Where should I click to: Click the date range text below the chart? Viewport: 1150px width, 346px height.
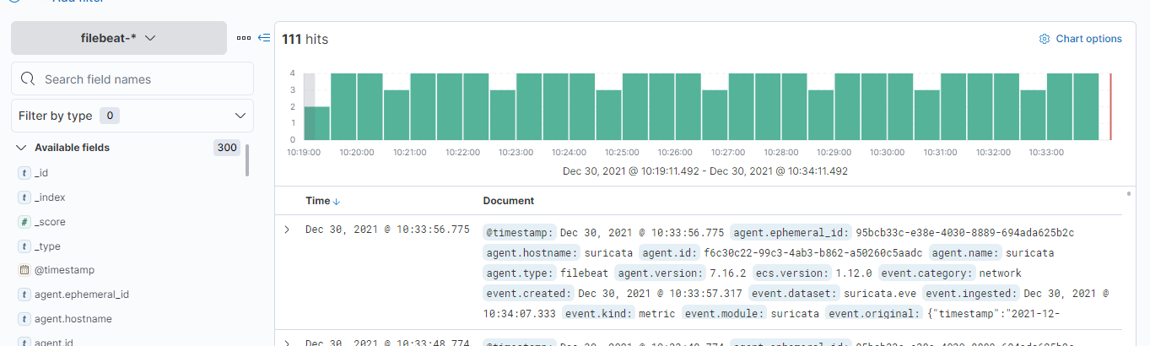(705, 170)
